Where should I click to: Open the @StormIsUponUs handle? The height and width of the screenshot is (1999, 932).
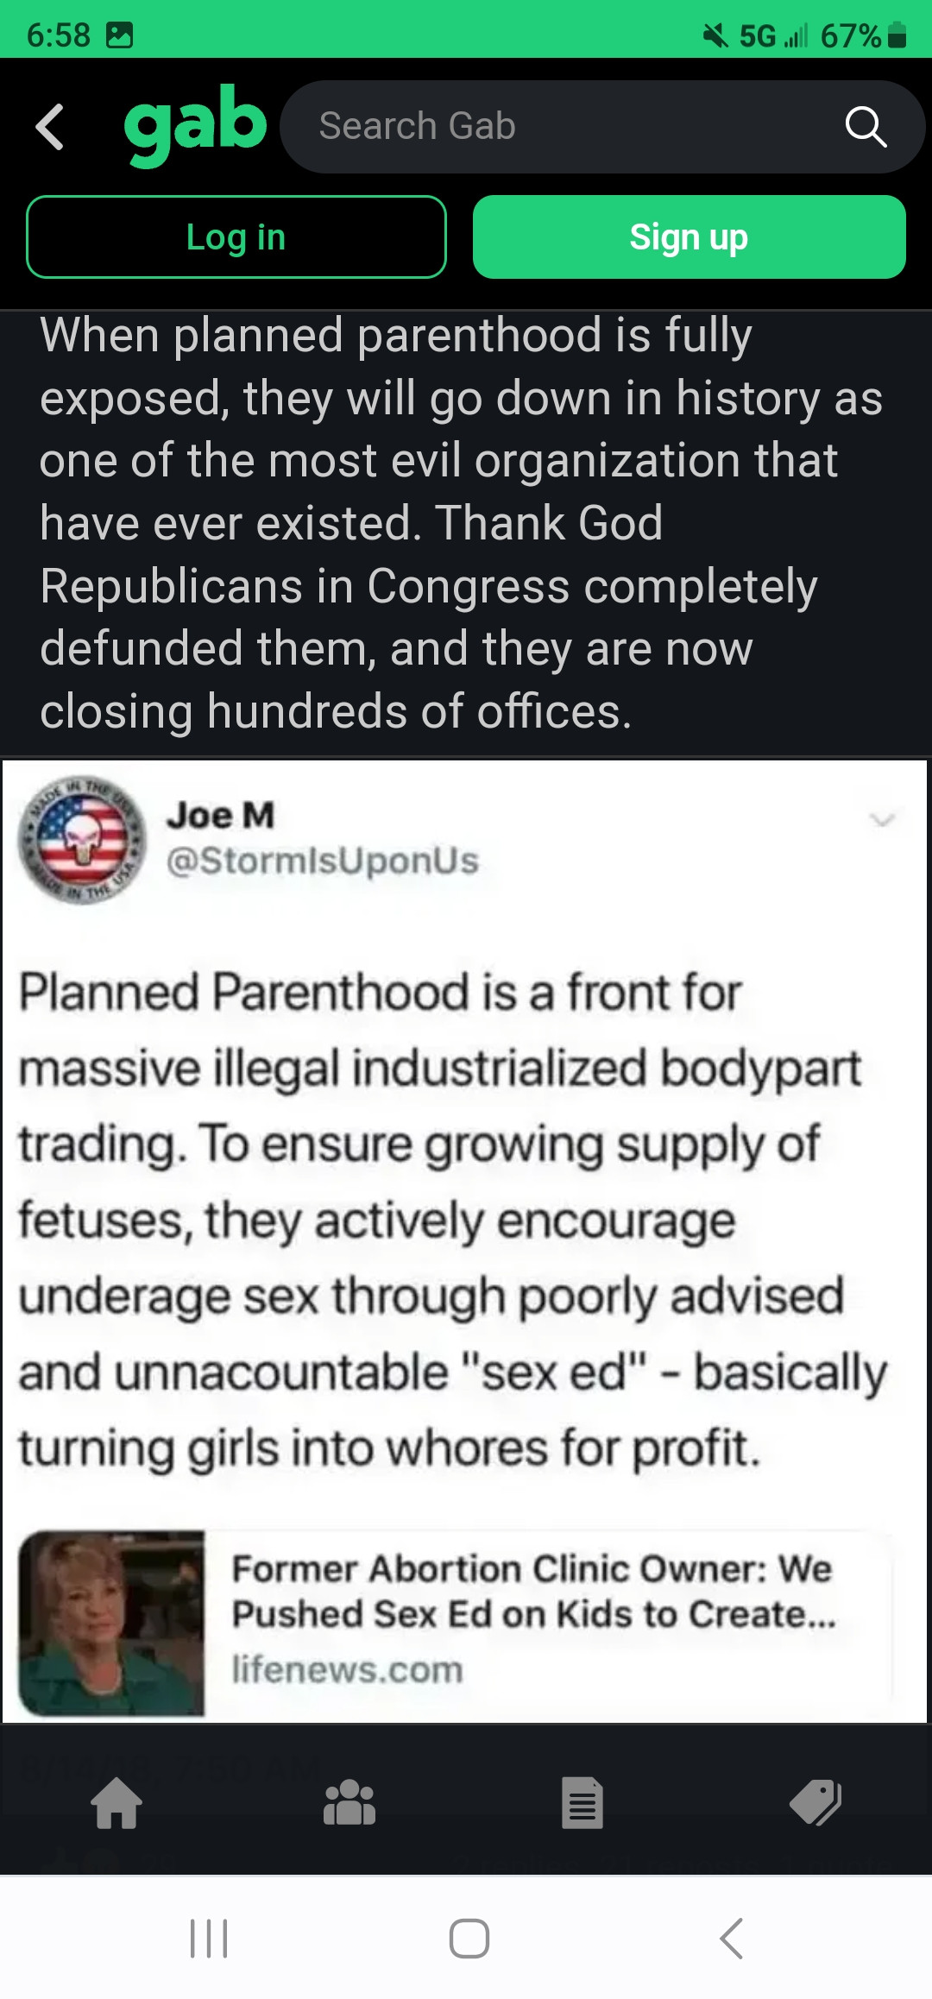(x=323, y=861)
